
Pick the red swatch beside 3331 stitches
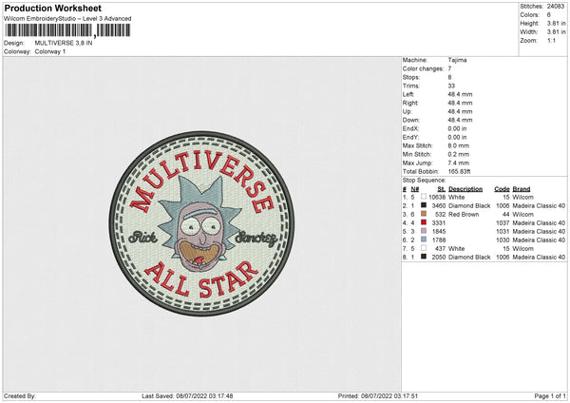click(424, 222)
